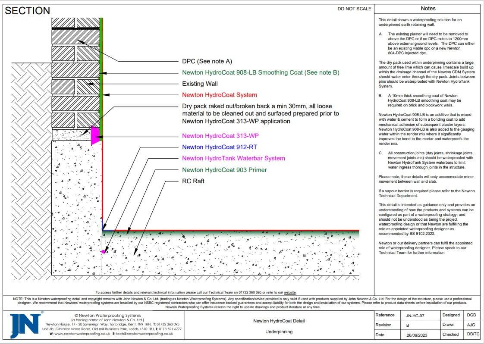Viewport: 484px width, 344px height.
Task: Select the Newton HydroTank Waterbar System label
Action: (233, 158)
